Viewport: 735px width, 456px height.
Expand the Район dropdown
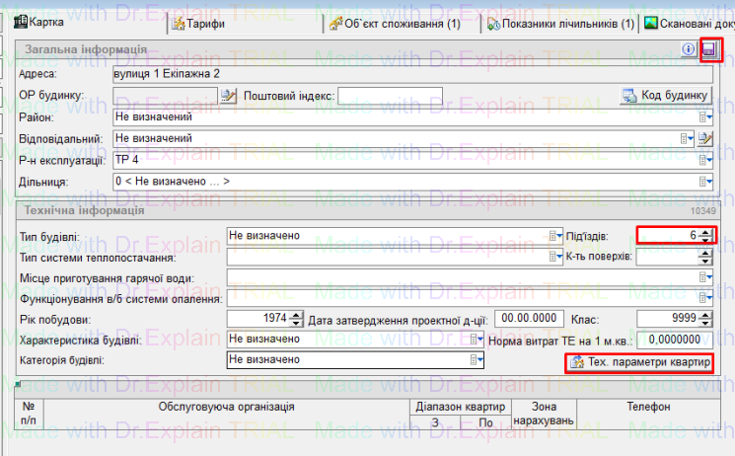tap(704, 117)
